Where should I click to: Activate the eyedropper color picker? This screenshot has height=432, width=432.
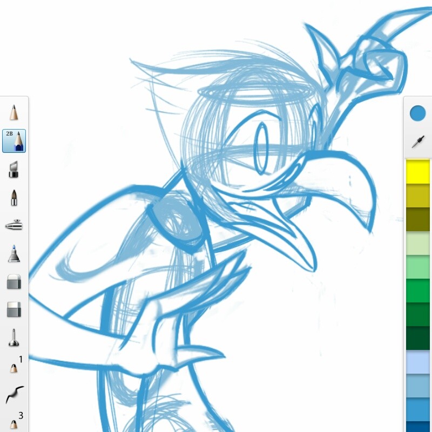(417, 141)
